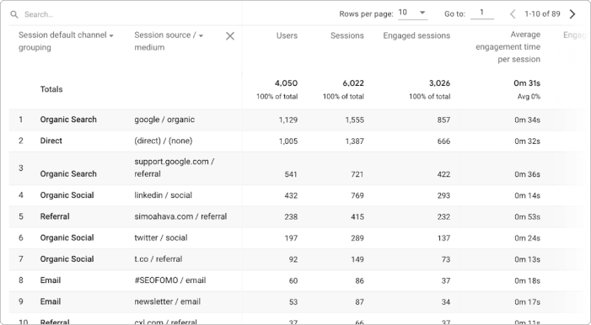Click Referral channel in simoahava.com row
The image size is (591, 325).
[x=55, y=216]
